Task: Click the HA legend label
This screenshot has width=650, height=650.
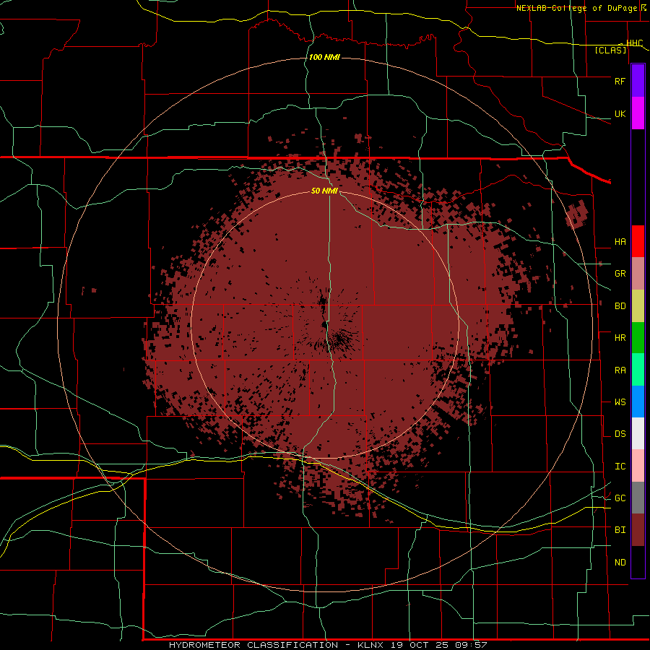Action: (620, 242)
